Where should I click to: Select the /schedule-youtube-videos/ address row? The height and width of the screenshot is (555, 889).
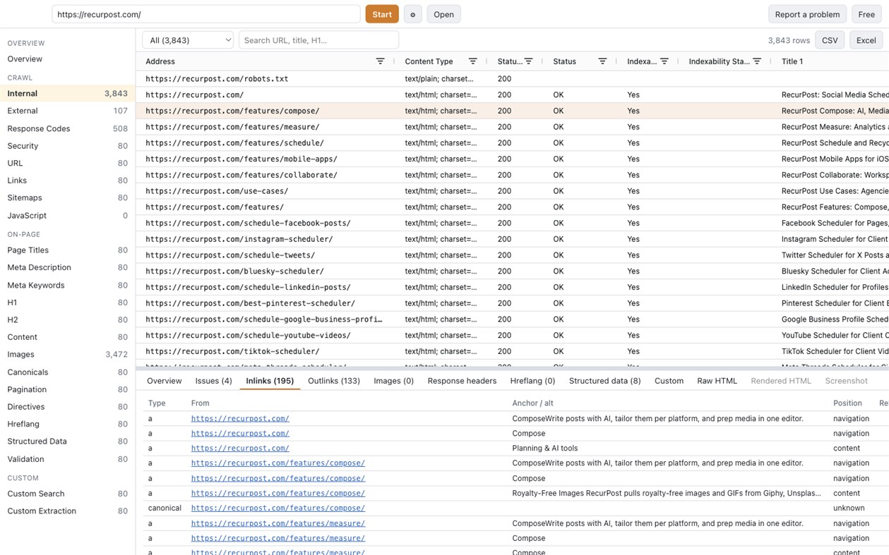pyautogui.click(x=512, y=336)
